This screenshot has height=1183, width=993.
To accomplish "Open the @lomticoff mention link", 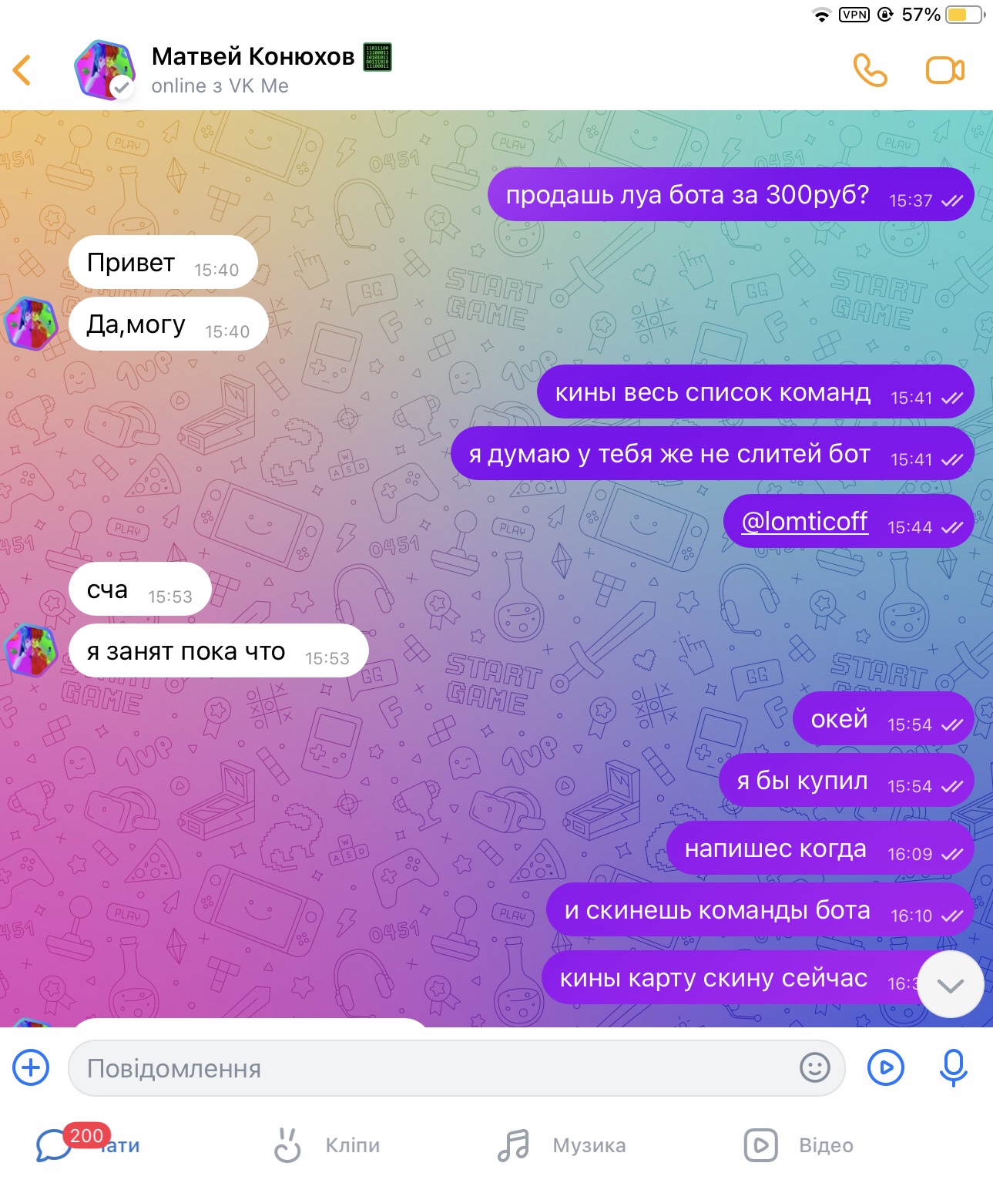I will 804,522.
